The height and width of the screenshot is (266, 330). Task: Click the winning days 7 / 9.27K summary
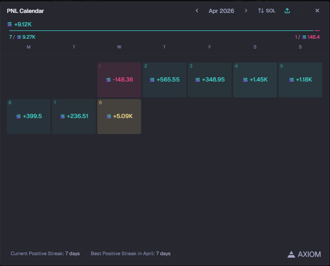coord(22,37)
